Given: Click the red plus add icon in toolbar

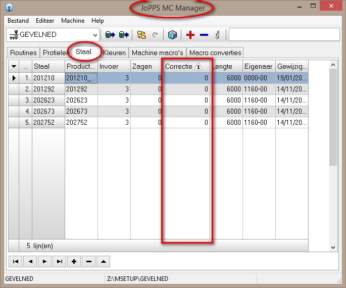Looking at the screenshot, I should pyautogui.click(x=190, y=35).
